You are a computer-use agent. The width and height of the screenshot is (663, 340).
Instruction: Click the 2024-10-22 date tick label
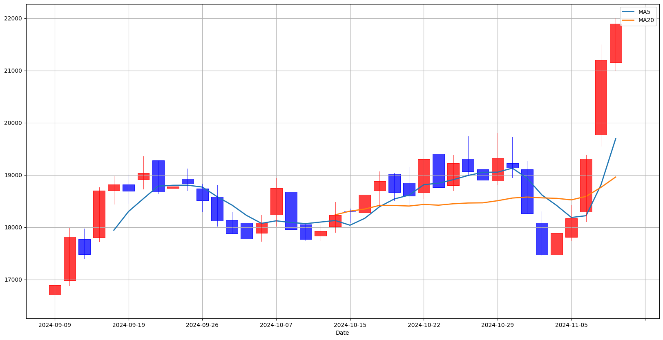[424, 325]
